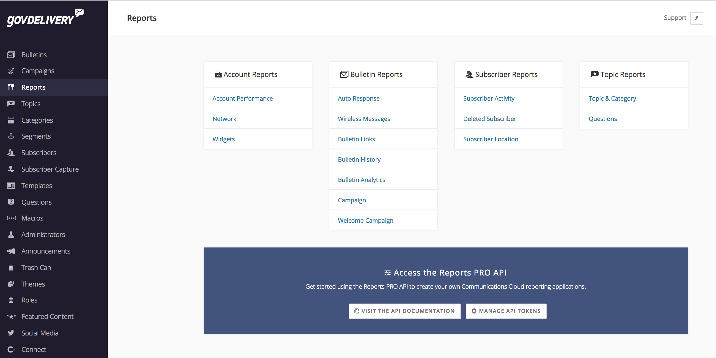
Task: Click the Support link at top right
Action: (x=675, y=18)
